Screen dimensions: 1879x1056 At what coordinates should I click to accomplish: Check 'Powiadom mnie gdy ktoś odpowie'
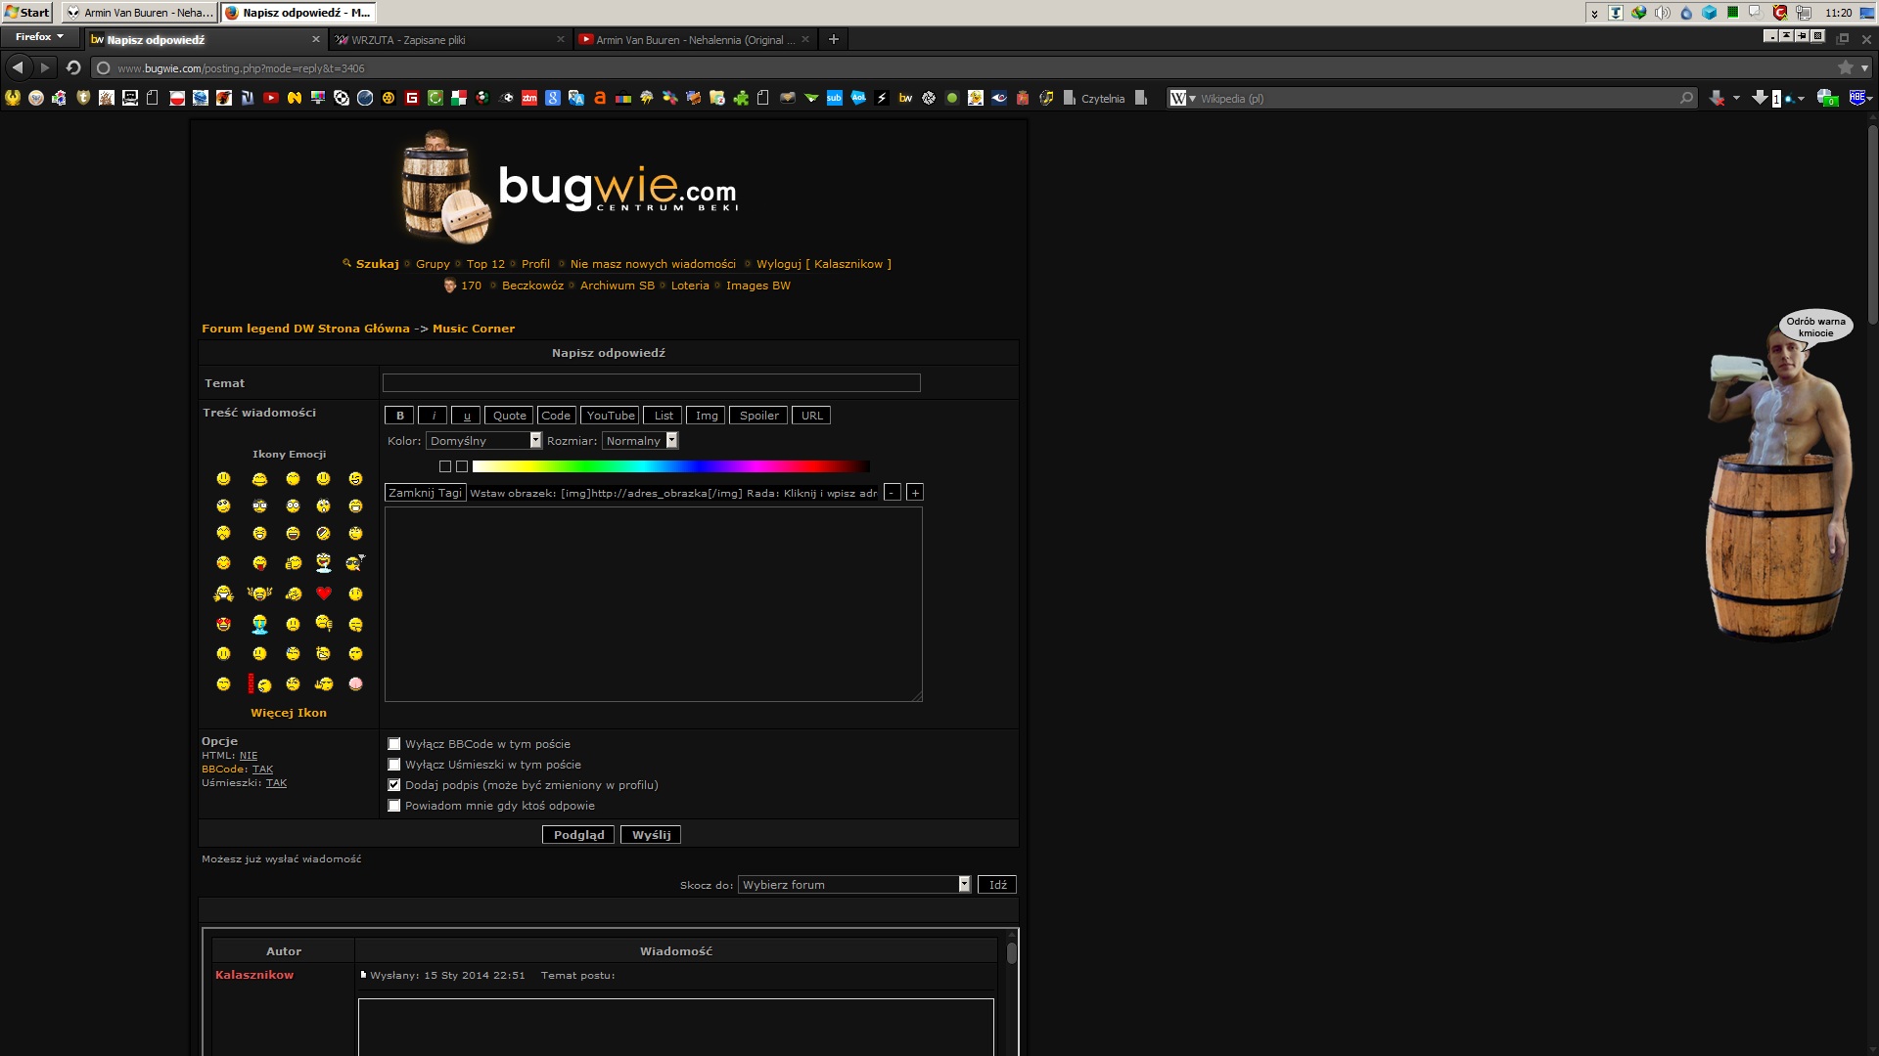coord(394,806)
